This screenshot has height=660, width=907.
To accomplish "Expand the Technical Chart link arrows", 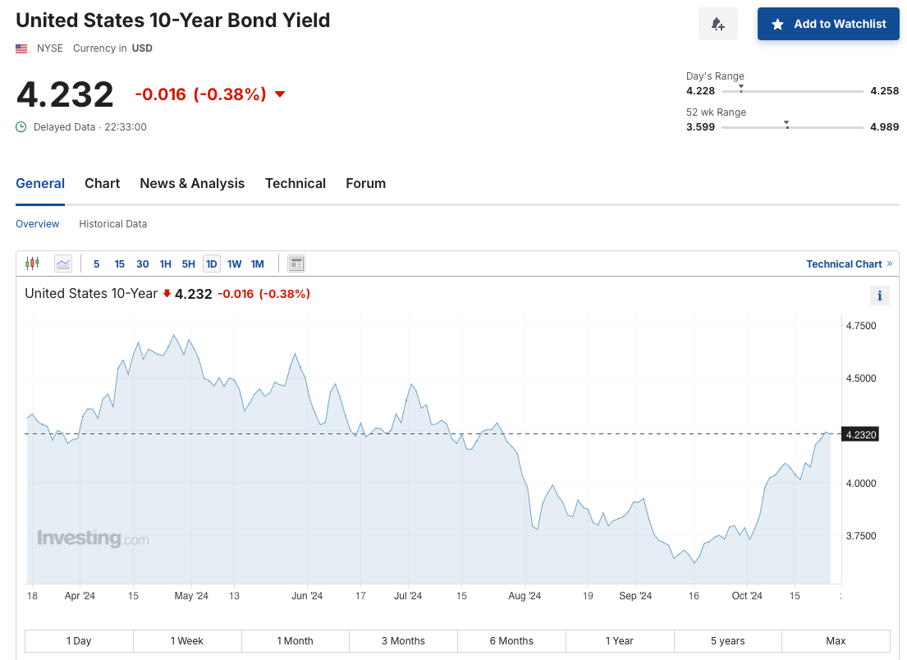I will click(890, 264).
